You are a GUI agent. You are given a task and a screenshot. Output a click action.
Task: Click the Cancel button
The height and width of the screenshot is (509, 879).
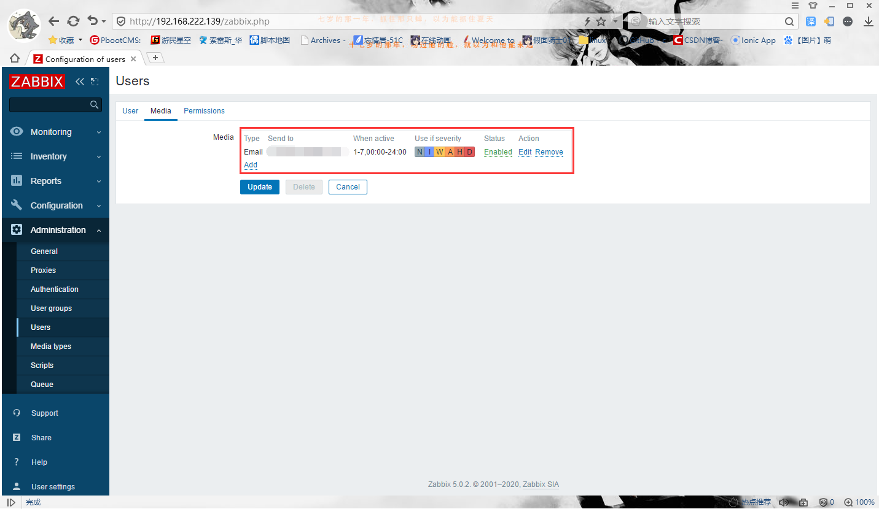pos(348,187)
